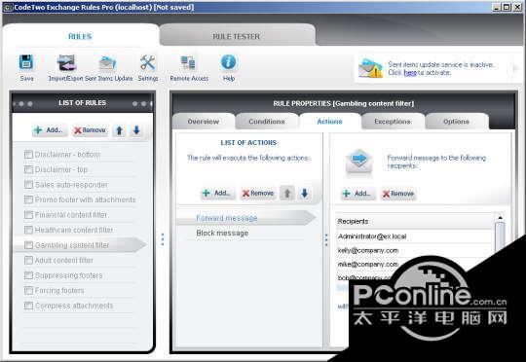This screenshot has height=362, width=526.
Task: Move selected rule up in rules list
Action: (119, 130)
